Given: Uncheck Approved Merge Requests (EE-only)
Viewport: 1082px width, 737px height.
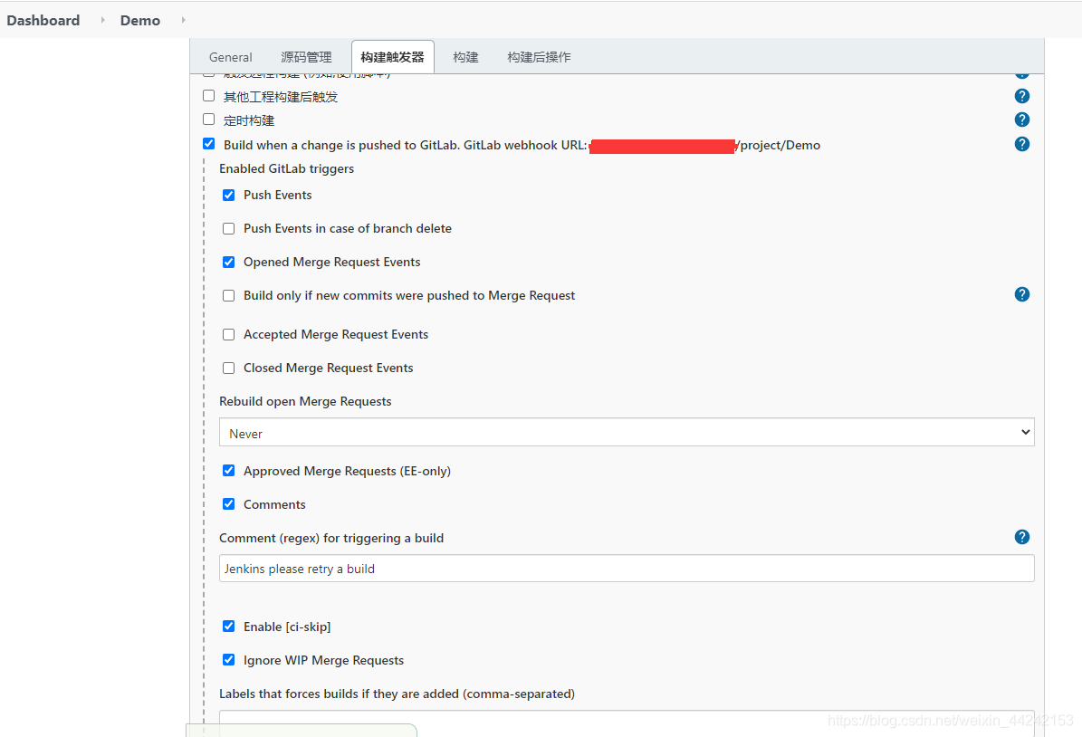Looking at the screenshot, I should point(228,471).
